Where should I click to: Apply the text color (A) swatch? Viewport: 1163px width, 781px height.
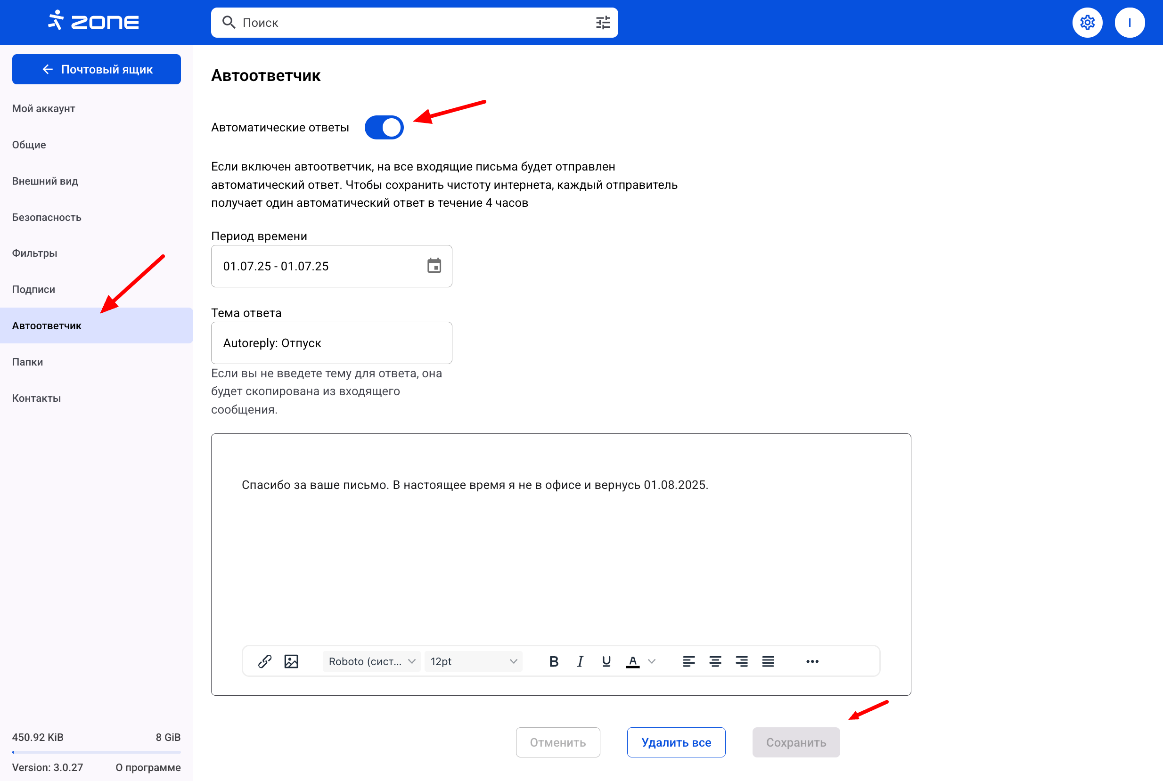click(x=633, y=661)
